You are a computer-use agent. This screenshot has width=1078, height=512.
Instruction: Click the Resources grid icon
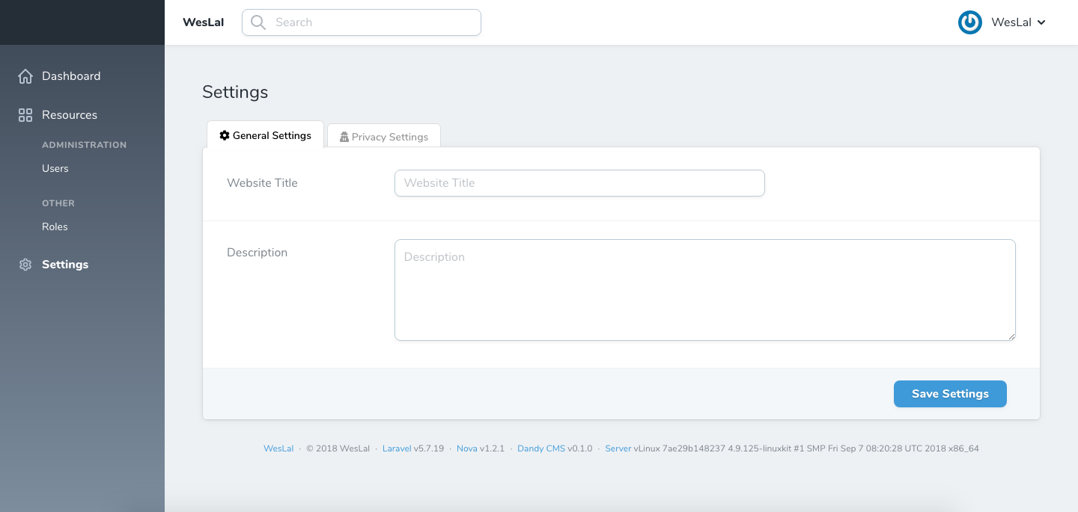25,115
